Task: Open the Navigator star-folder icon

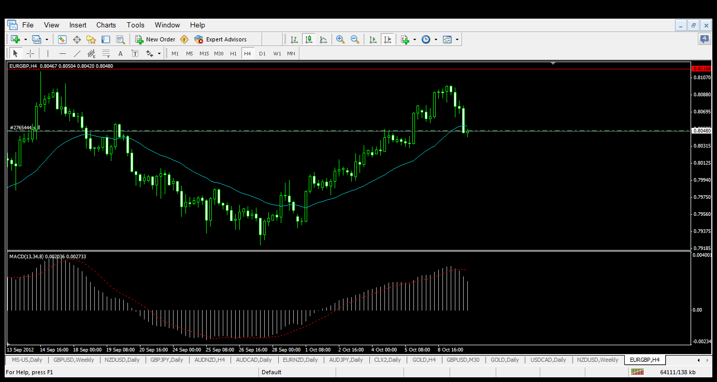Action: coord(91,39)
